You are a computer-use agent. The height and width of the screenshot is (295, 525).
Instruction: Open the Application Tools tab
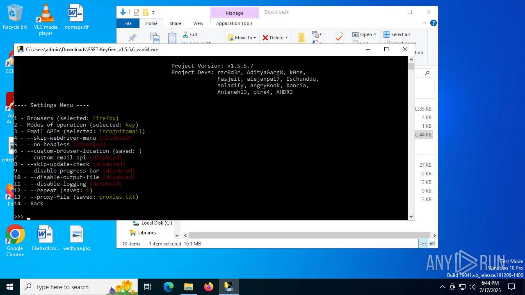(x=234, y=23)
